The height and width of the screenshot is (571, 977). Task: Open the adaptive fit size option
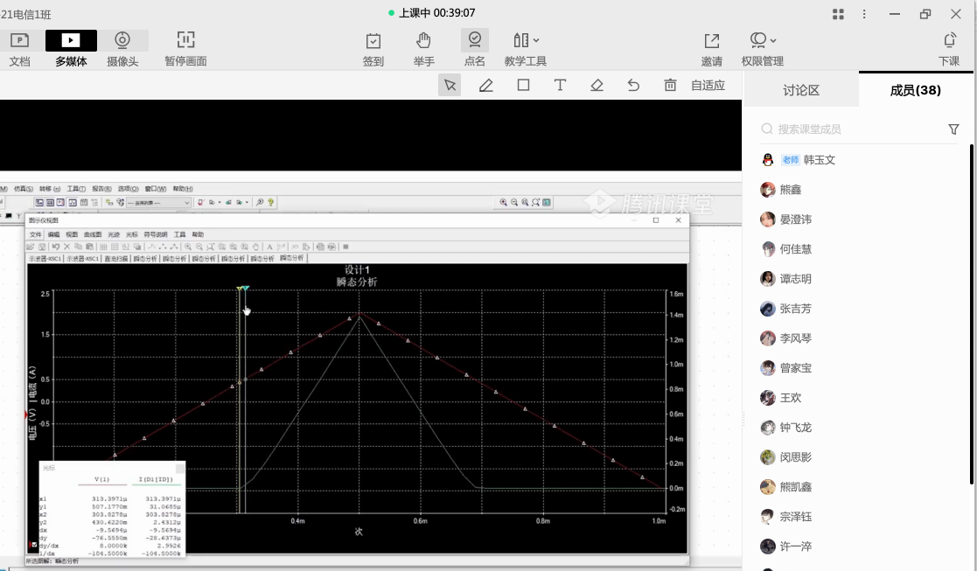tap(708, 85)
